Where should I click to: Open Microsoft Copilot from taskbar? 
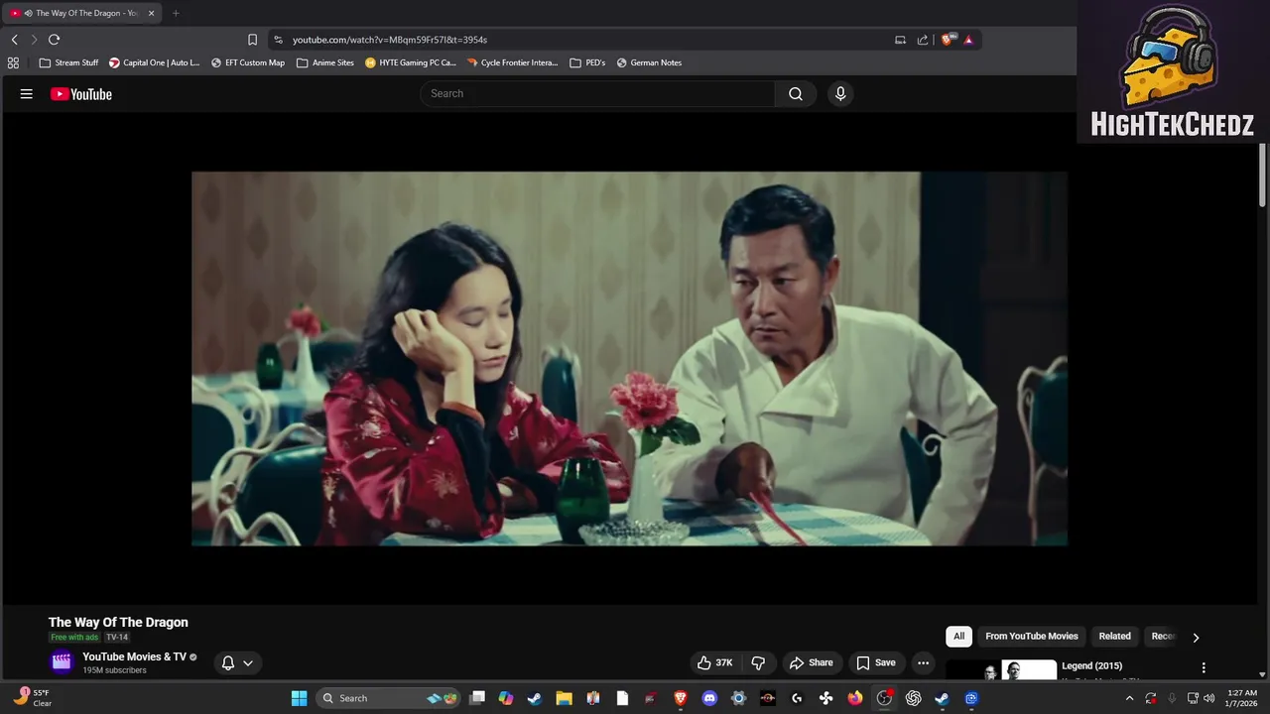pos(506,698)
